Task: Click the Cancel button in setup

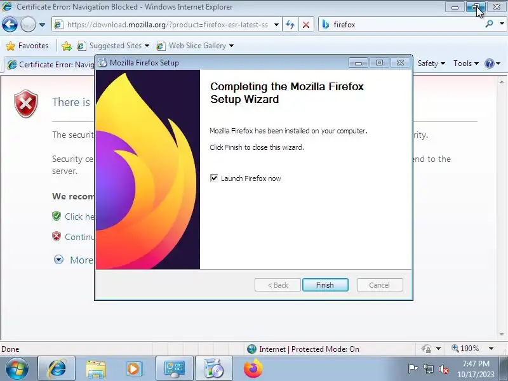Action: [379, 284]
